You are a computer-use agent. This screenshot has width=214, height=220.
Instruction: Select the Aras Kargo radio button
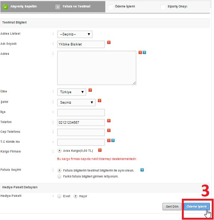pos(59,151)
